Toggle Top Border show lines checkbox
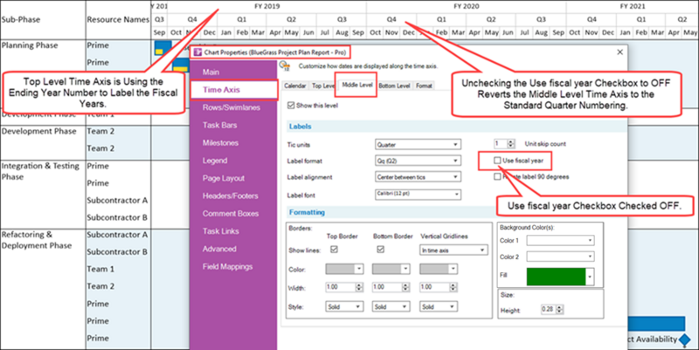Viewport: 699px width, 350px height. click(334, 250)
